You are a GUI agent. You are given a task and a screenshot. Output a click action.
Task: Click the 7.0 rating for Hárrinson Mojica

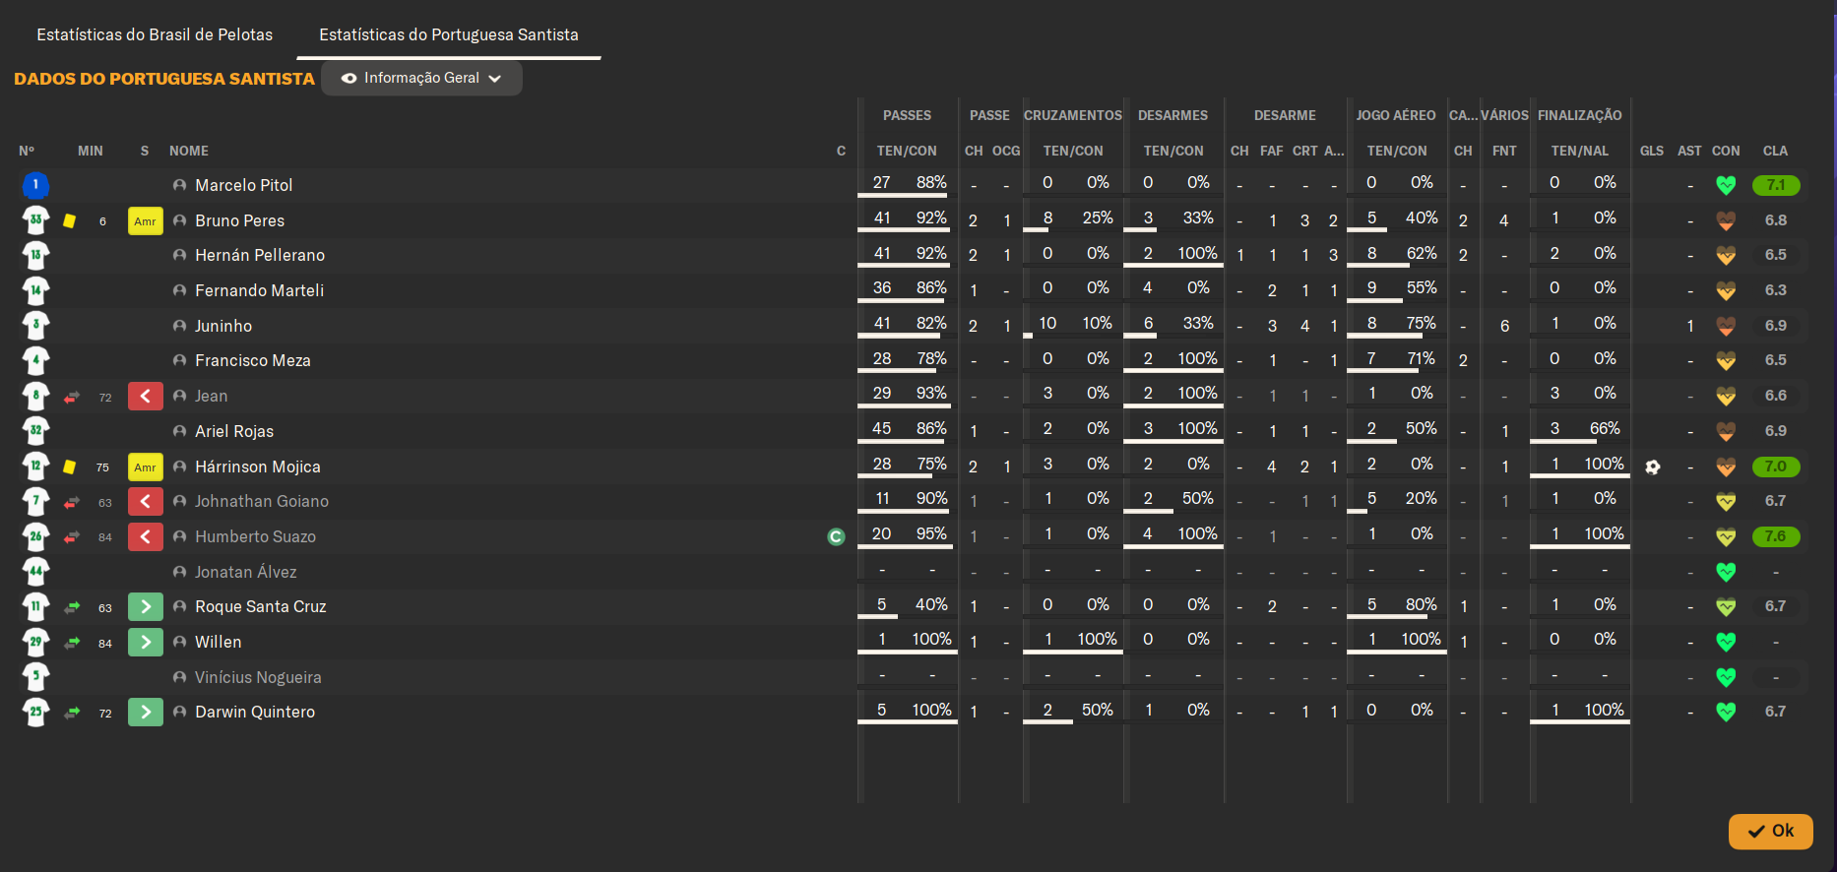[x=1776, y=467]
